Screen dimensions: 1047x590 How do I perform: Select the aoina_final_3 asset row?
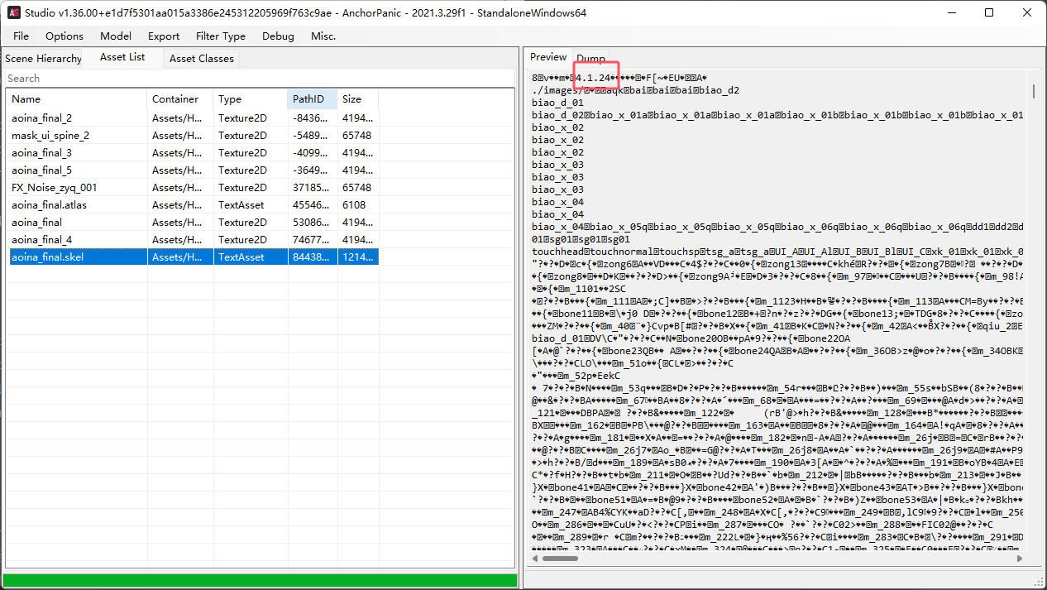(193, 153)
